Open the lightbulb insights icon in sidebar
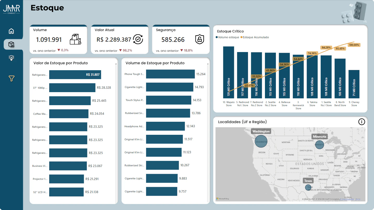Image resolution: width=374 pixels, height=210 pixels. pos(11,58)
